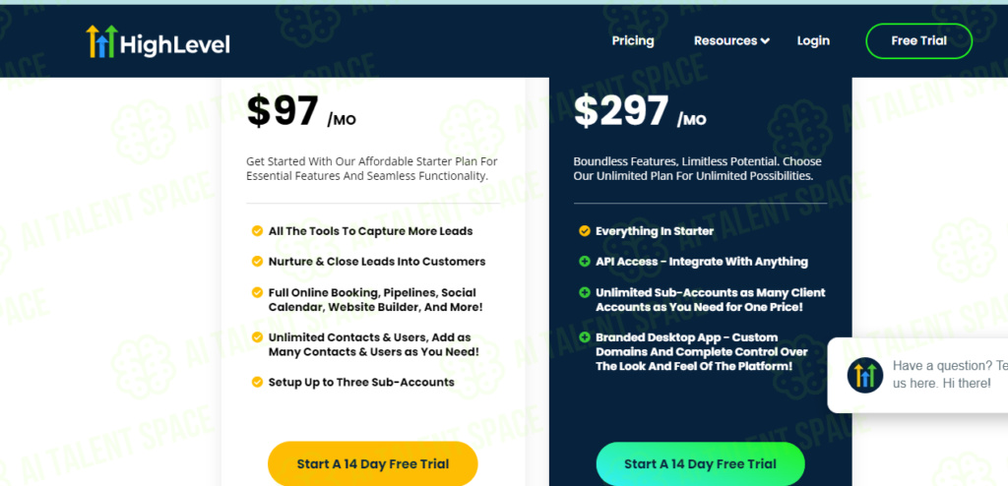Open the Pricing menu item

point(633,40)
